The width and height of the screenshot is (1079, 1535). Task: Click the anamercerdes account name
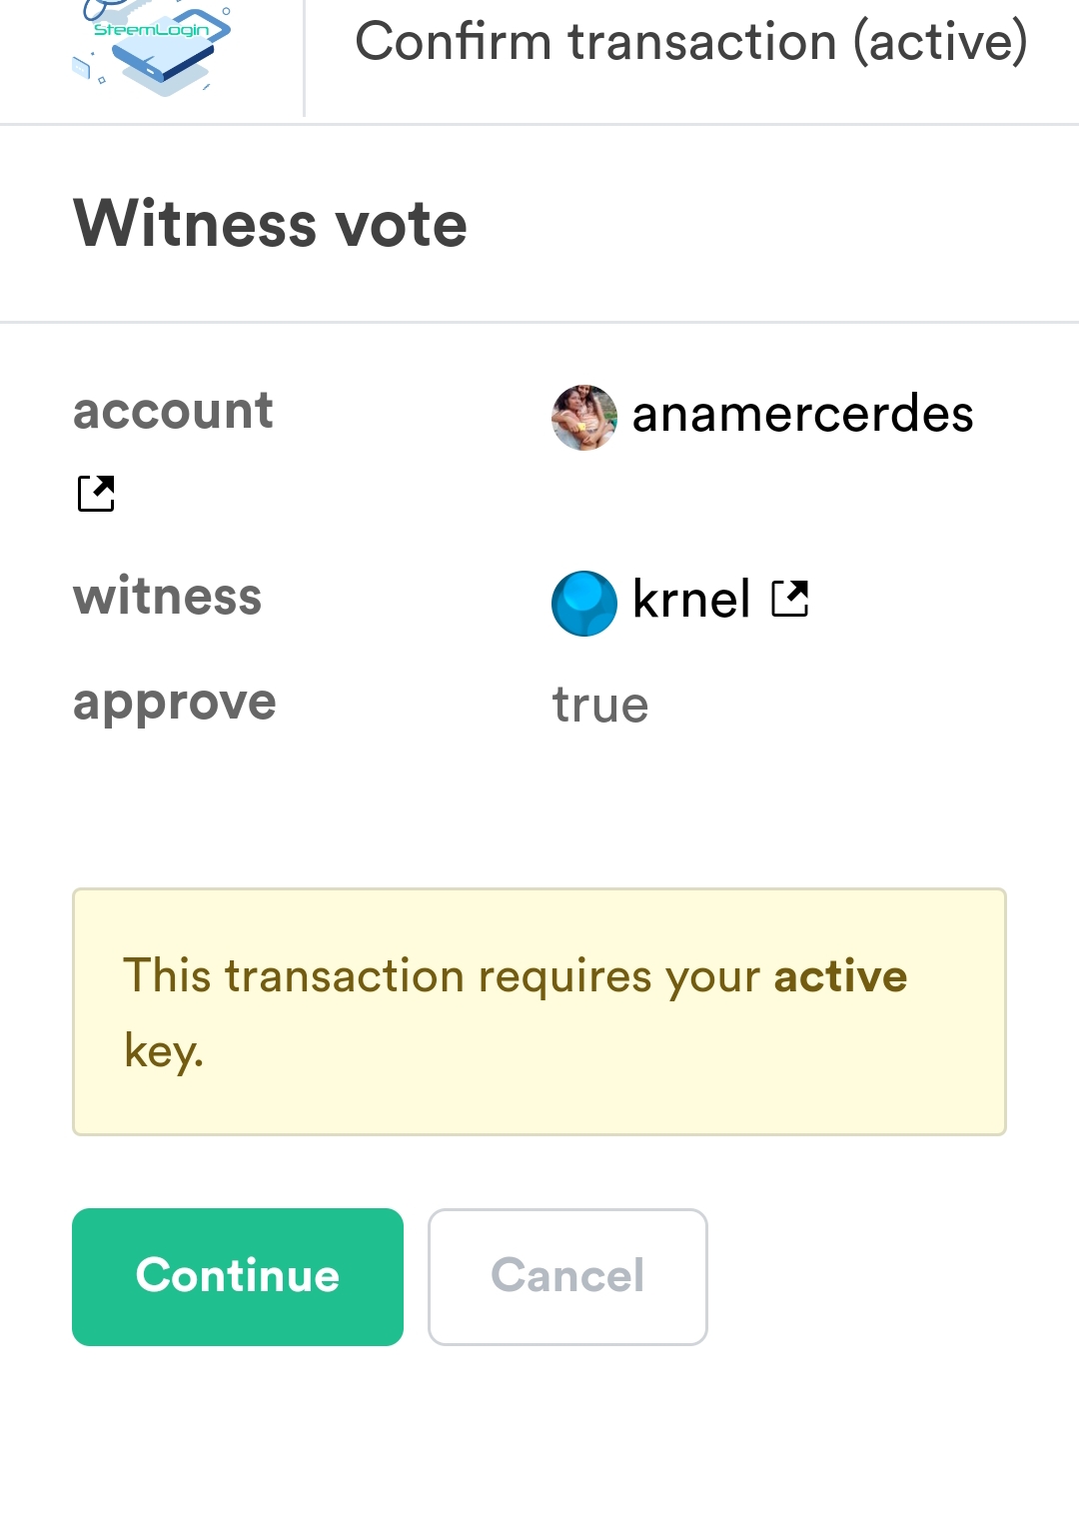pos(802,415)
